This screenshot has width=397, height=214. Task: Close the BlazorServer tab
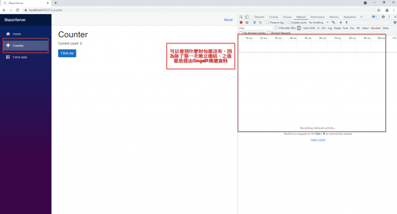(x=48, y=3)
